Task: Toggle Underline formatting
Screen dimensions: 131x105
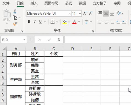Action: click(x=41, y=22)
